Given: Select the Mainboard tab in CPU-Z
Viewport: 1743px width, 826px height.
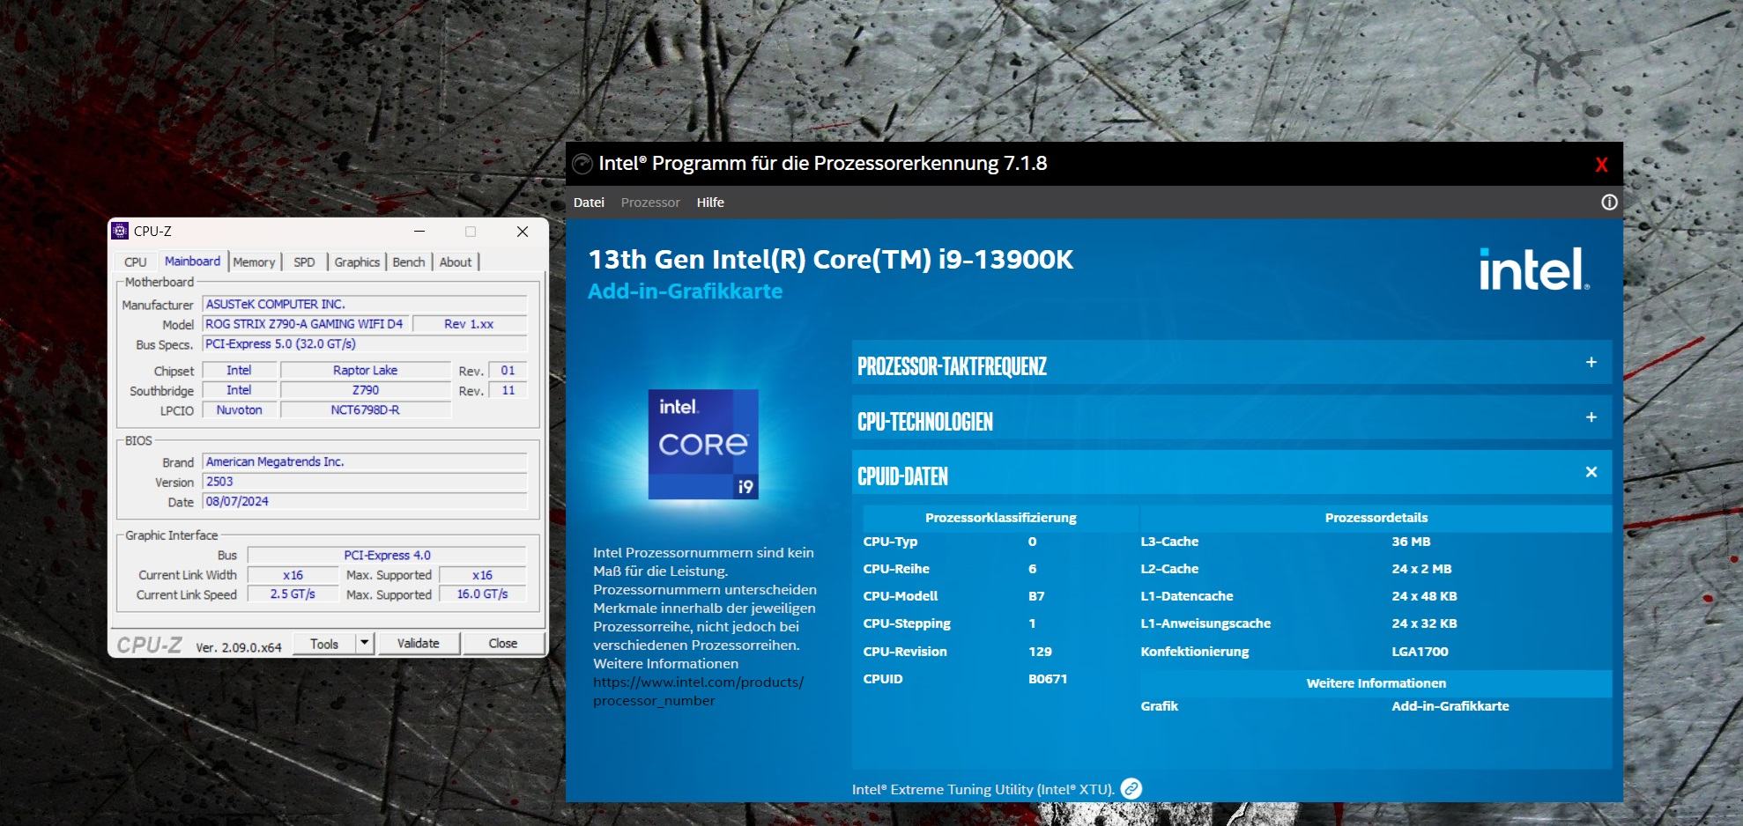Looking at the screenshot, I should pyautogui.click(x=192, y=262).
